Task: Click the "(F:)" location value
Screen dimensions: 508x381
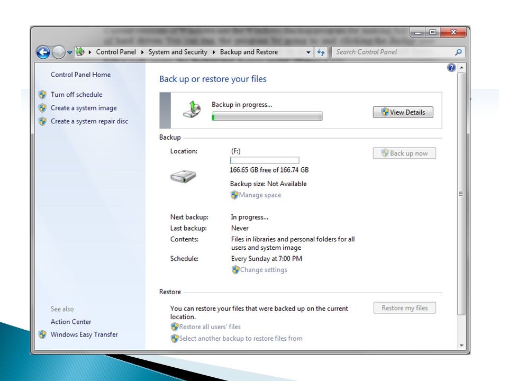Action: click(236, 151)
